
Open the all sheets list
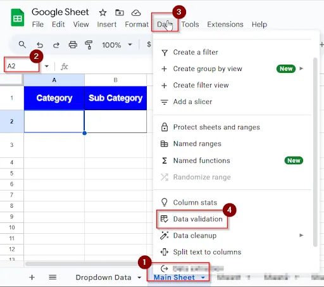pyautogui.click(x=53, y=277)
